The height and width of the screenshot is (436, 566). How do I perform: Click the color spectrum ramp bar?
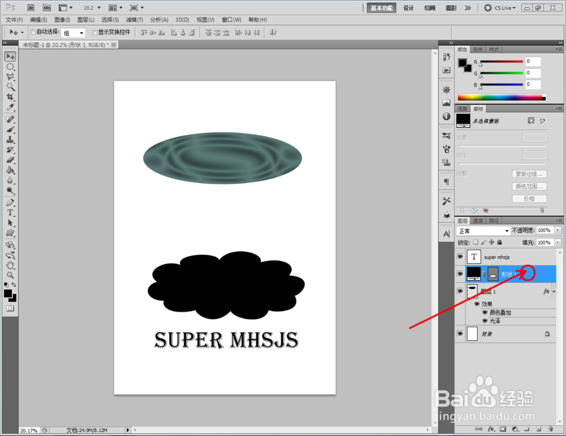tap(501, 97)
